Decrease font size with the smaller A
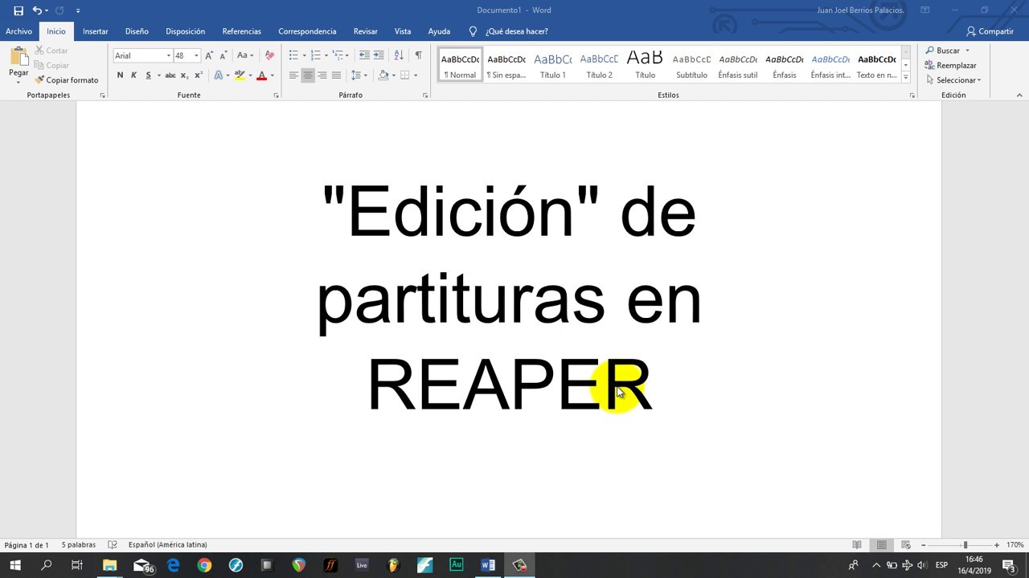 click(x=223, y=55)
